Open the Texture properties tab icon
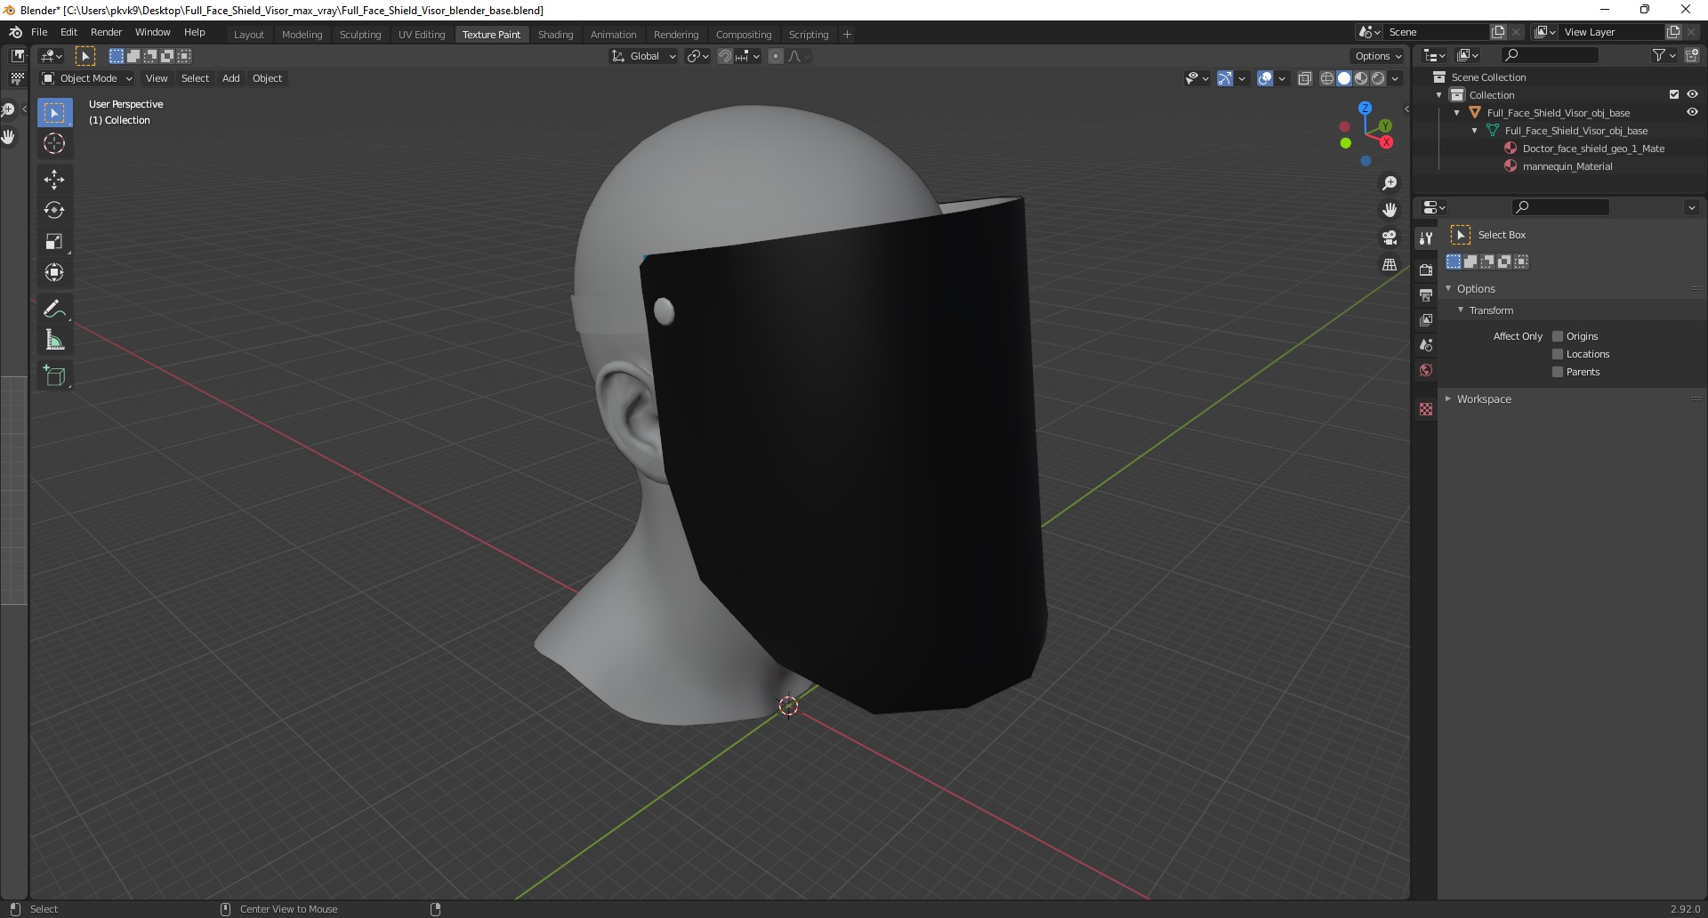 1426,409
